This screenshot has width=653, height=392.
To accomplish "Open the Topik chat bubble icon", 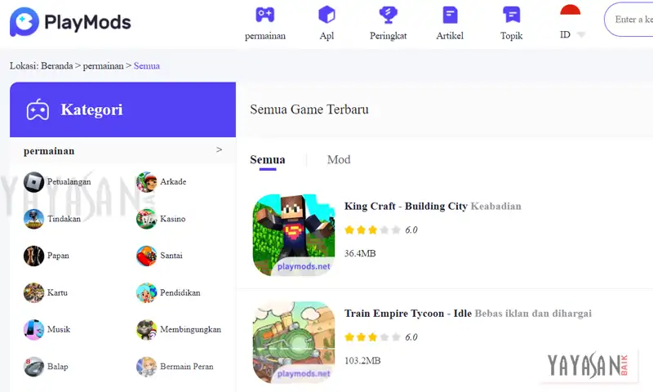I will tap(512, 15).
